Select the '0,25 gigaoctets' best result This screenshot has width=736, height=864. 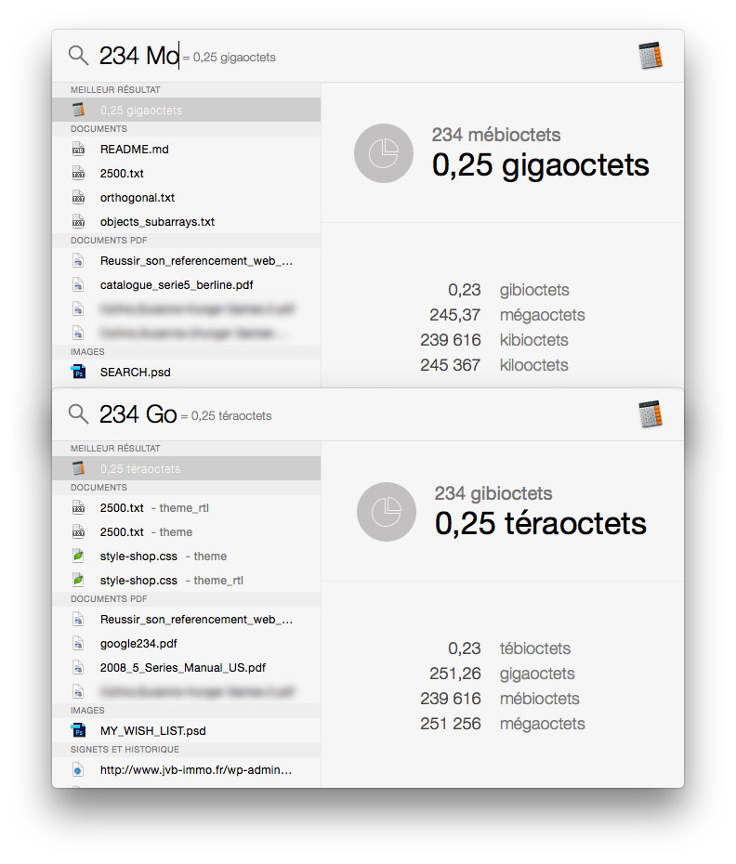[x=187, y=110]
